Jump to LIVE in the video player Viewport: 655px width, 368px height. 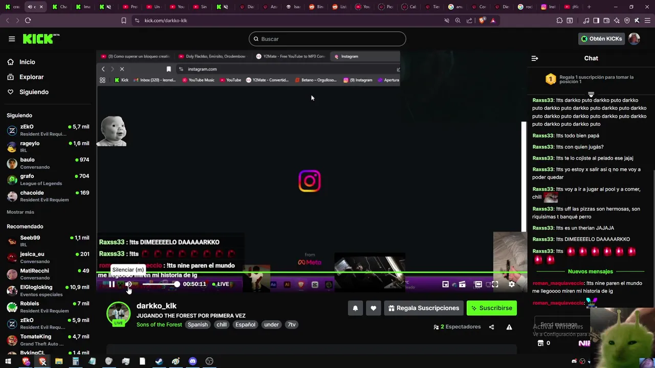(x=221, y=284)
